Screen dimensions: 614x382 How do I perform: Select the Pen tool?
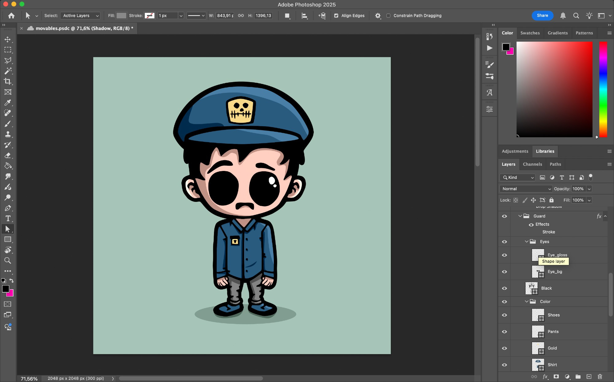tap(8, 208)
